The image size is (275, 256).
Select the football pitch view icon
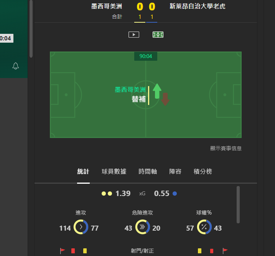(158, 35)
